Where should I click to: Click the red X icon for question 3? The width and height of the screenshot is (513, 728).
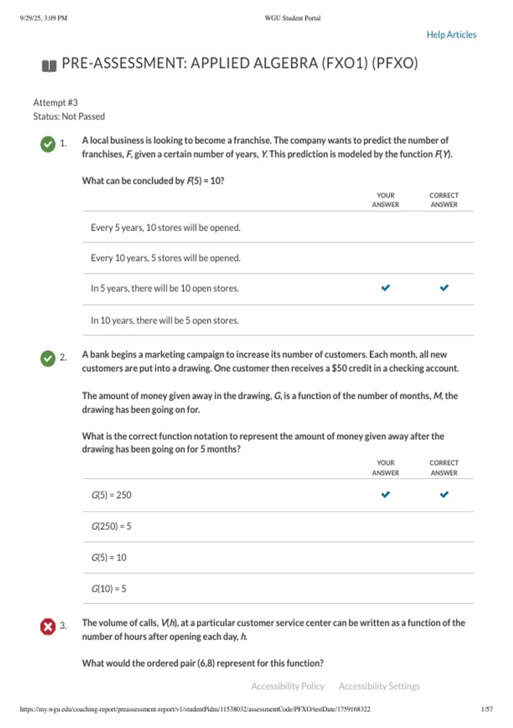(x=48, y=627)
